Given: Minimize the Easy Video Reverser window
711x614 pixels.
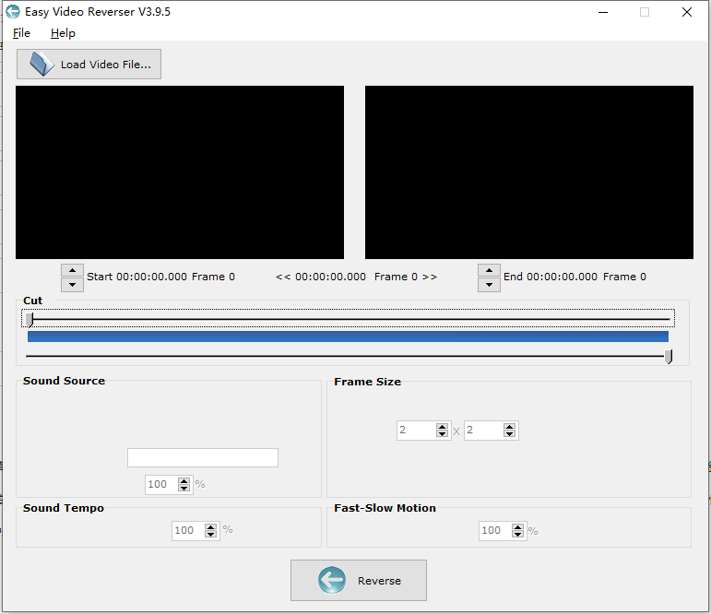Looking at the screenshot, I should point(602,12).
